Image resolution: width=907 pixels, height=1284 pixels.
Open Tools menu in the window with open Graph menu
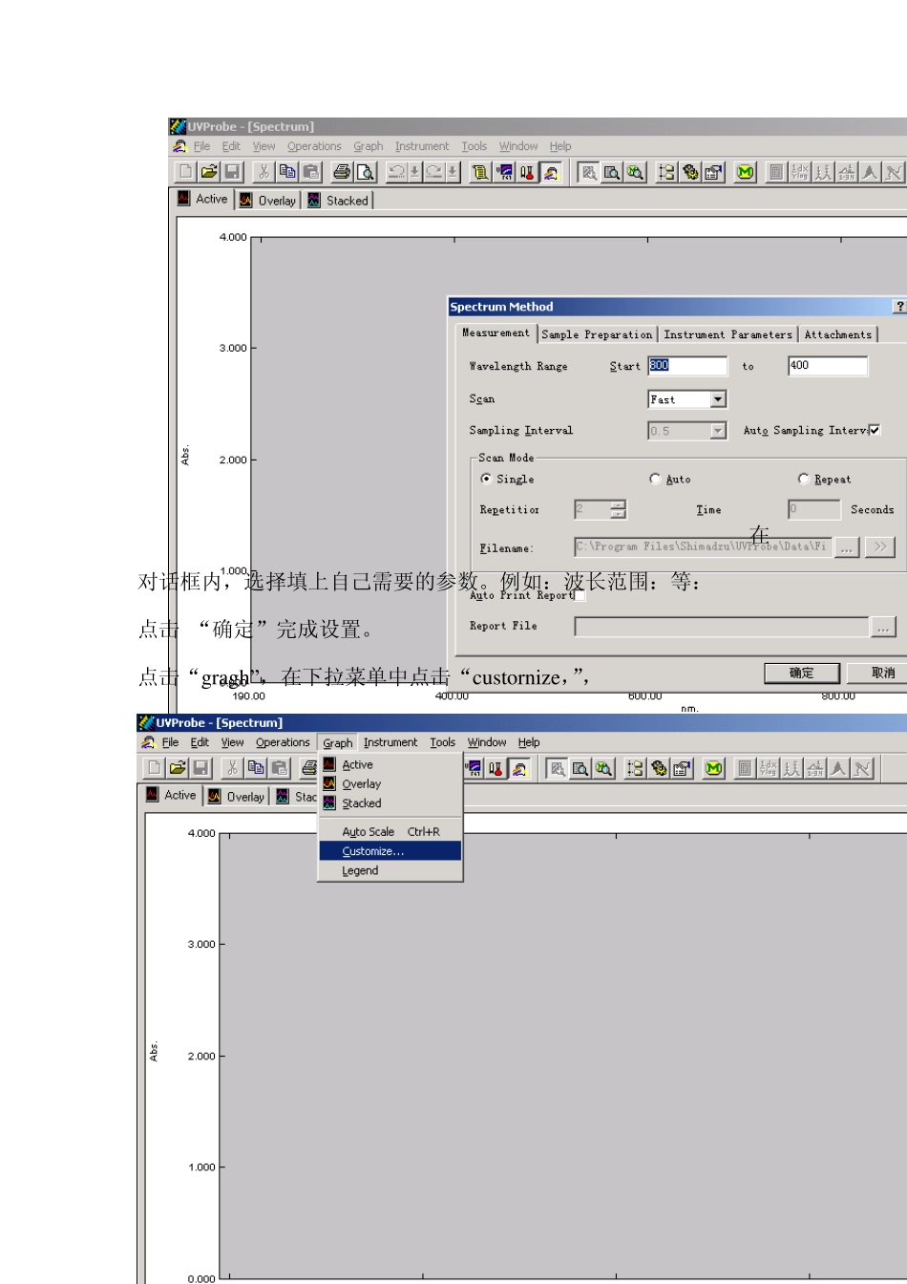pos(442,742)
